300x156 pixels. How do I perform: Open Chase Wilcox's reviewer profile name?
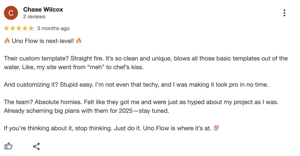coord(43,9)
